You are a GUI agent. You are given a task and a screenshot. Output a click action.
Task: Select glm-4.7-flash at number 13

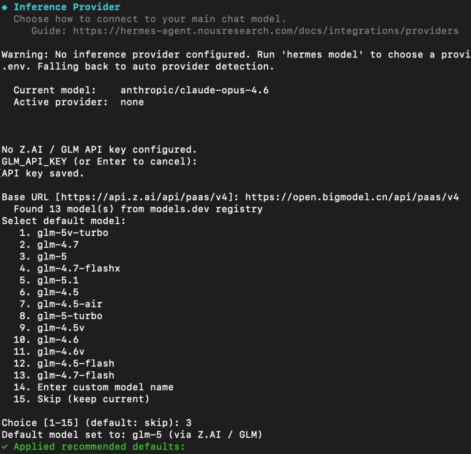point(75,375)
